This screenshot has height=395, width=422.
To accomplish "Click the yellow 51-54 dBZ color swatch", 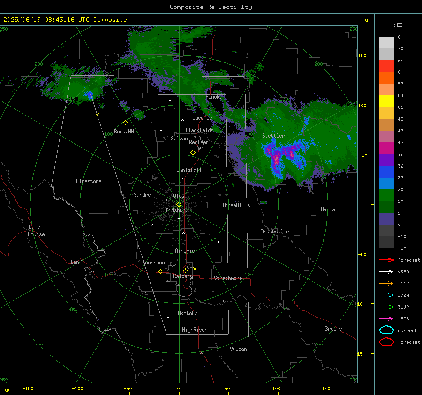I will [386, 101].
